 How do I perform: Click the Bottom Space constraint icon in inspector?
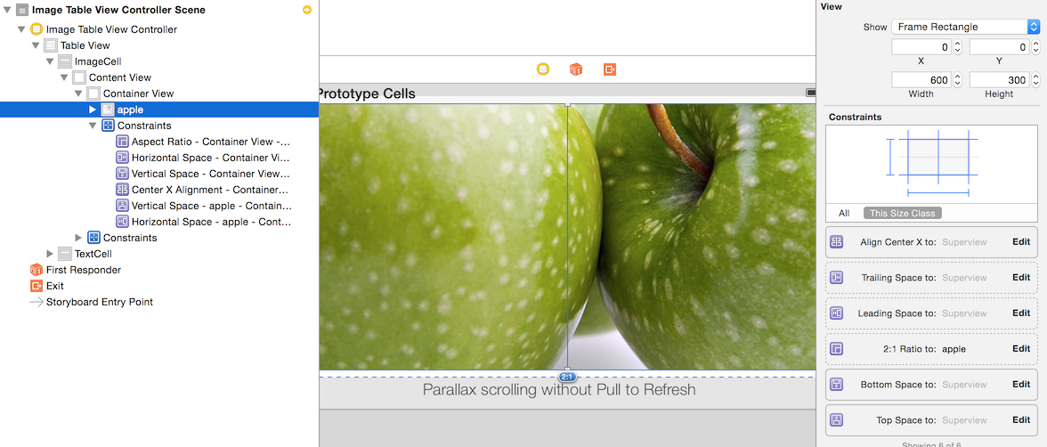[837, 384]
